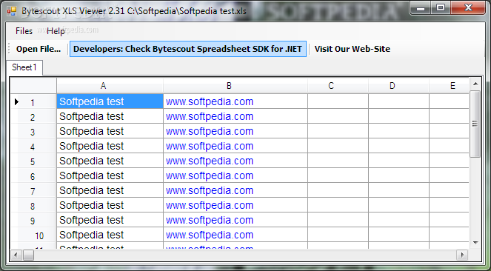Select row 7 header
Viewport: 491px width, 271px height.
(x=33, y=190)
